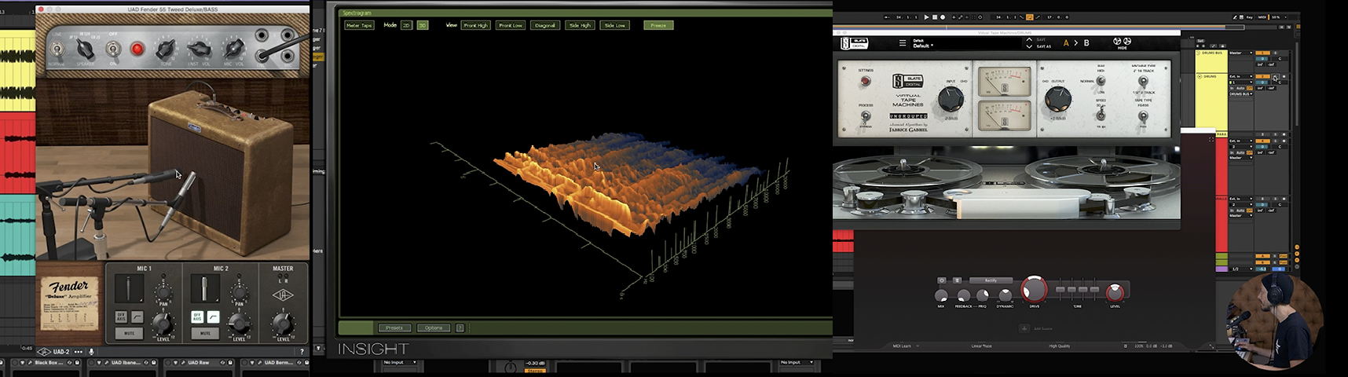This screenshot has width=1348, height=377.
Task: Adjust the MIC VOL knob on the amp
Action: [x=234, y=49]
